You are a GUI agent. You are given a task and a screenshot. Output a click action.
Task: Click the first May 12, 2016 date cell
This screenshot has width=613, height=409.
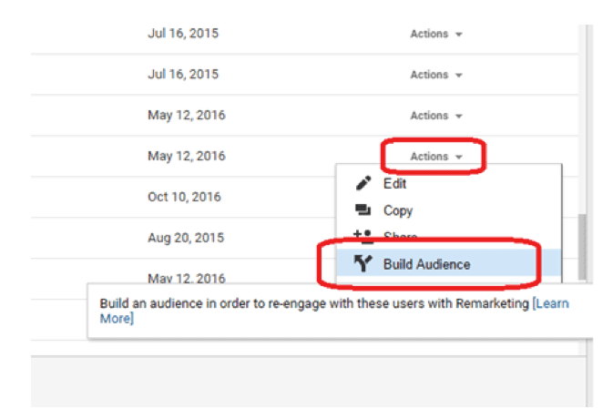(x=186, y=116)
